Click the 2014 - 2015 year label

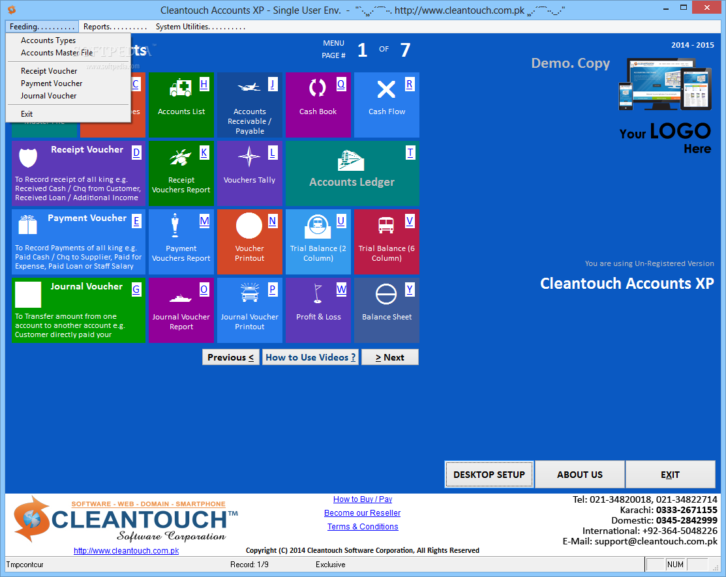pyautogui.click(x=693, y=45)
